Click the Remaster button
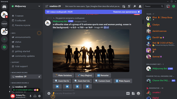177x99 pixels. (x=103, y=75)
